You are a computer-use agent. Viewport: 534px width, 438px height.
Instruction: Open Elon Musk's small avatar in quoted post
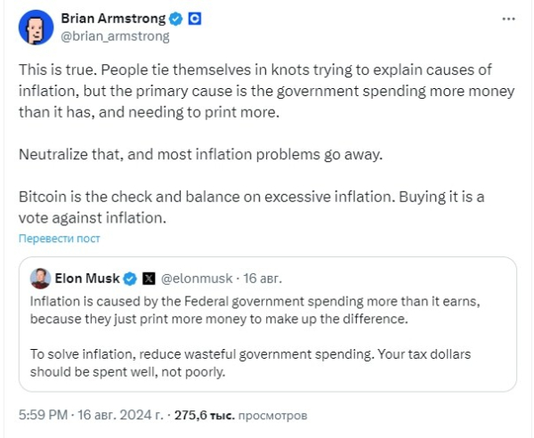(x=39, y=279)
